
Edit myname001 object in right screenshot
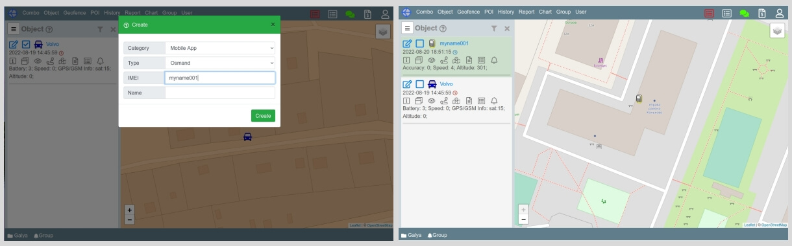coord(408,43)
